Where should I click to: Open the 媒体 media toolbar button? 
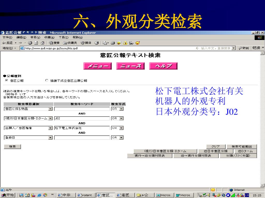[x=86, y=43]
